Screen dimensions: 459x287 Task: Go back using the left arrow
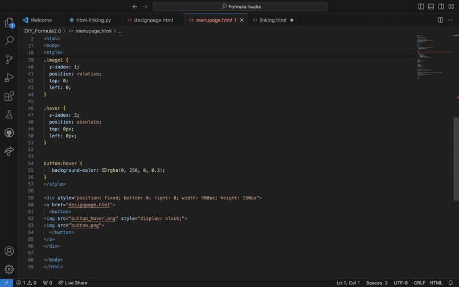tap(134, 6)
